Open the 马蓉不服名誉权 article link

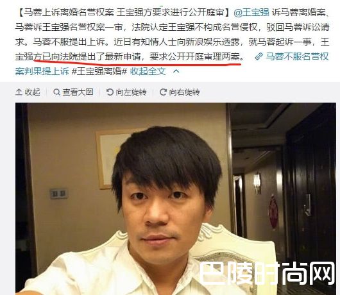297,57
